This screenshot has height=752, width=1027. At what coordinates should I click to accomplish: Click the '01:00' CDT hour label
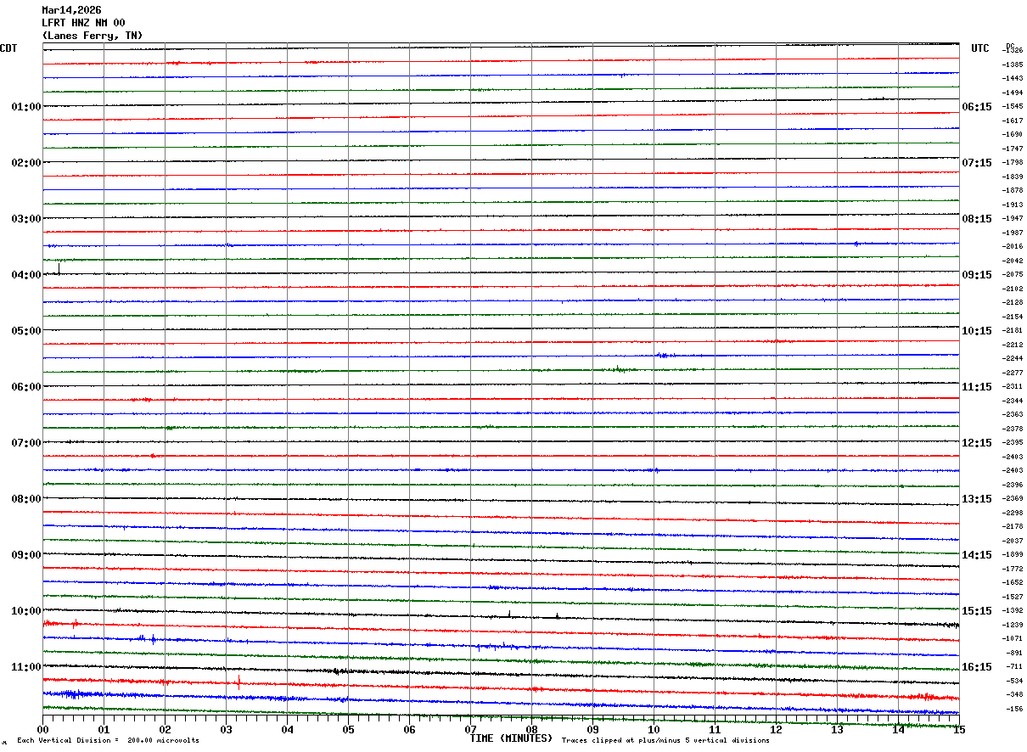coord(26,107)
